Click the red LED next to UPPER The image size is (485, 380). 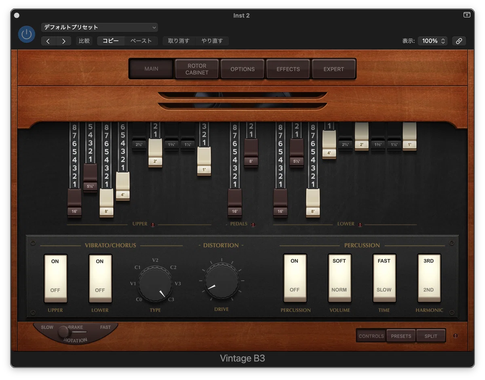[x=153, y=225]
